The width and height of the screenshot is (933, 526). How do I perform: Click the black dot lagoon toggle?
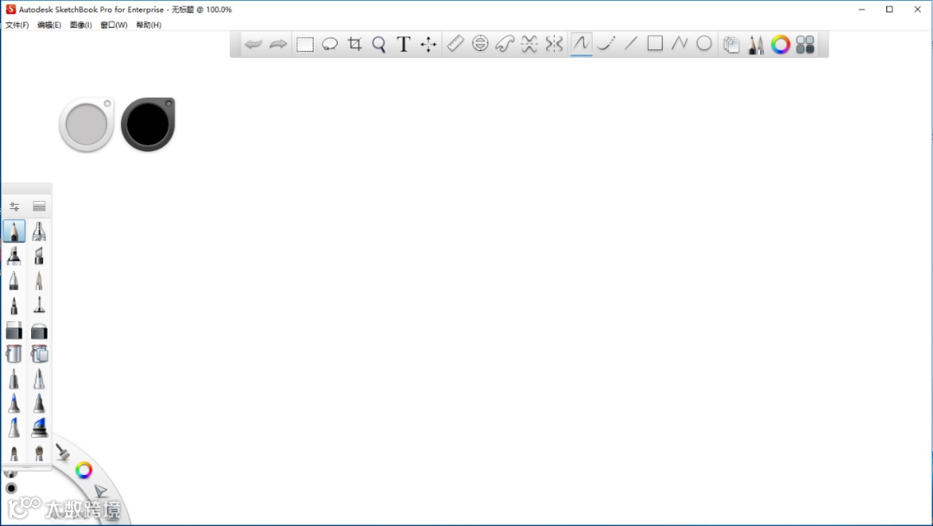click(x=10, y=489)
